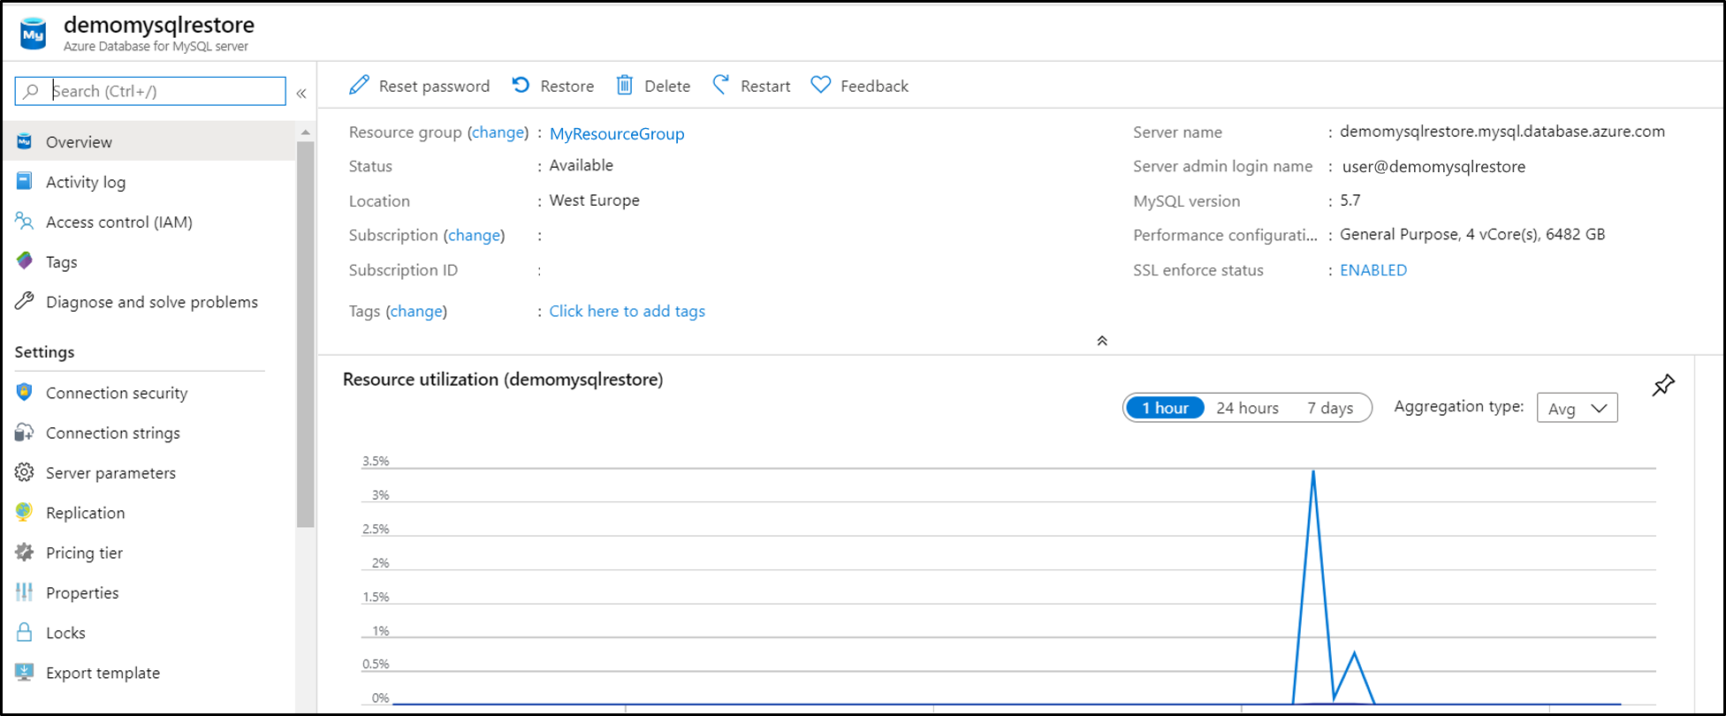The height and width of the screenshot is (716, 1726).
Task: Click the Overview icon in sidebar
Action: 25,141
